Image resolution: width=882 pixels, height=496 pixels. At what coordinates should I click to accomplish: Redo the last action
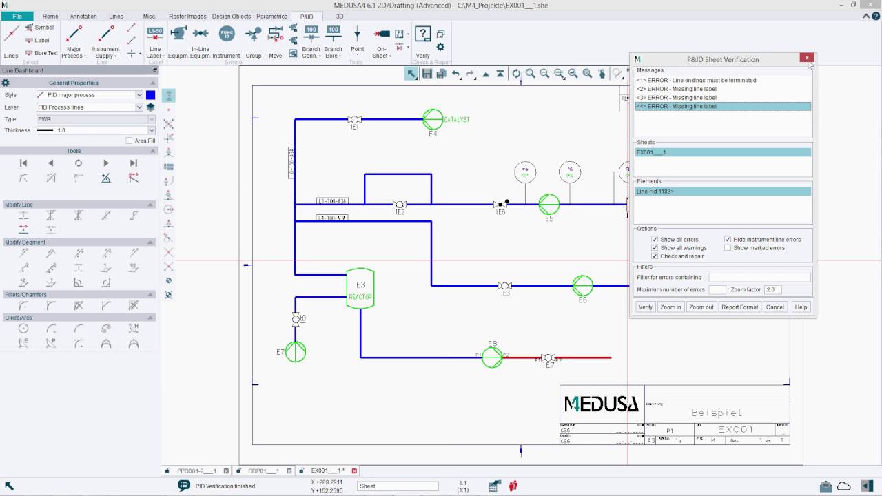coord(470,74)
